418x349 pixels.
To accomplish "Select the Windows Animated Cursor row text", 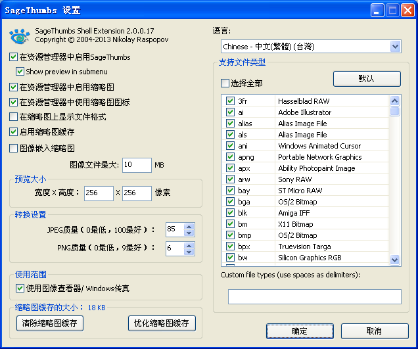I will (319, 146).
